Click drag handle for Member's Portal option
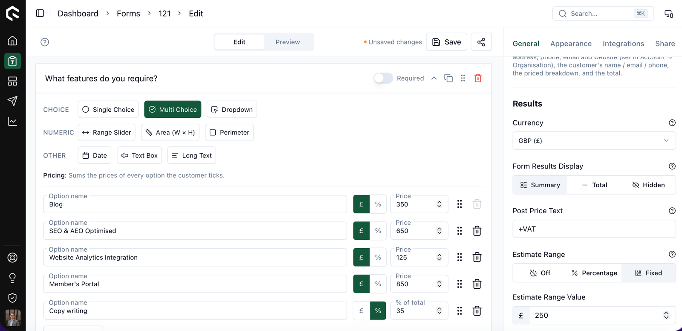682x331 pixels. (459, 284)
